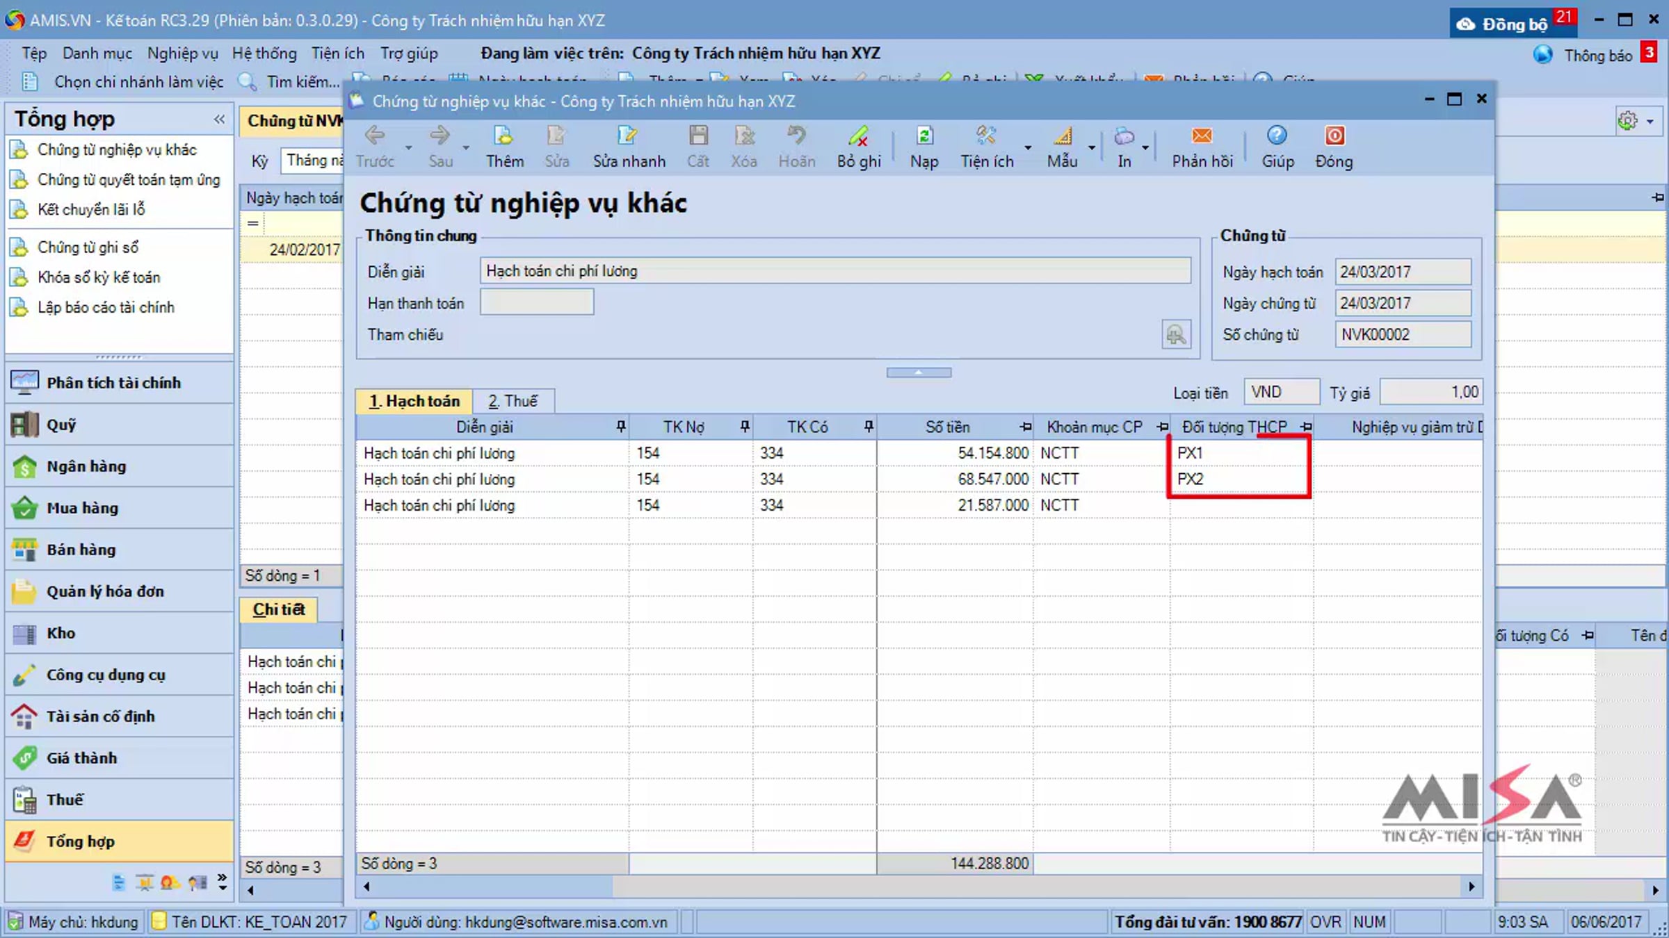Open the Thuế tax module
This screenshot has width=1669, height=938.
pyautogui.click(x=119, y=800)
